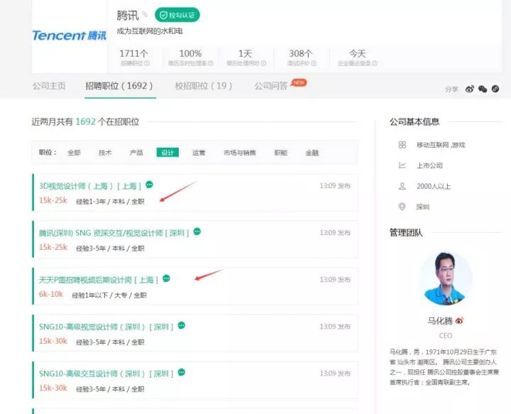Click the chat icon beside 3D视觉设计师 job
This screenshot has height=414, width=511.
tap(149, 185)
